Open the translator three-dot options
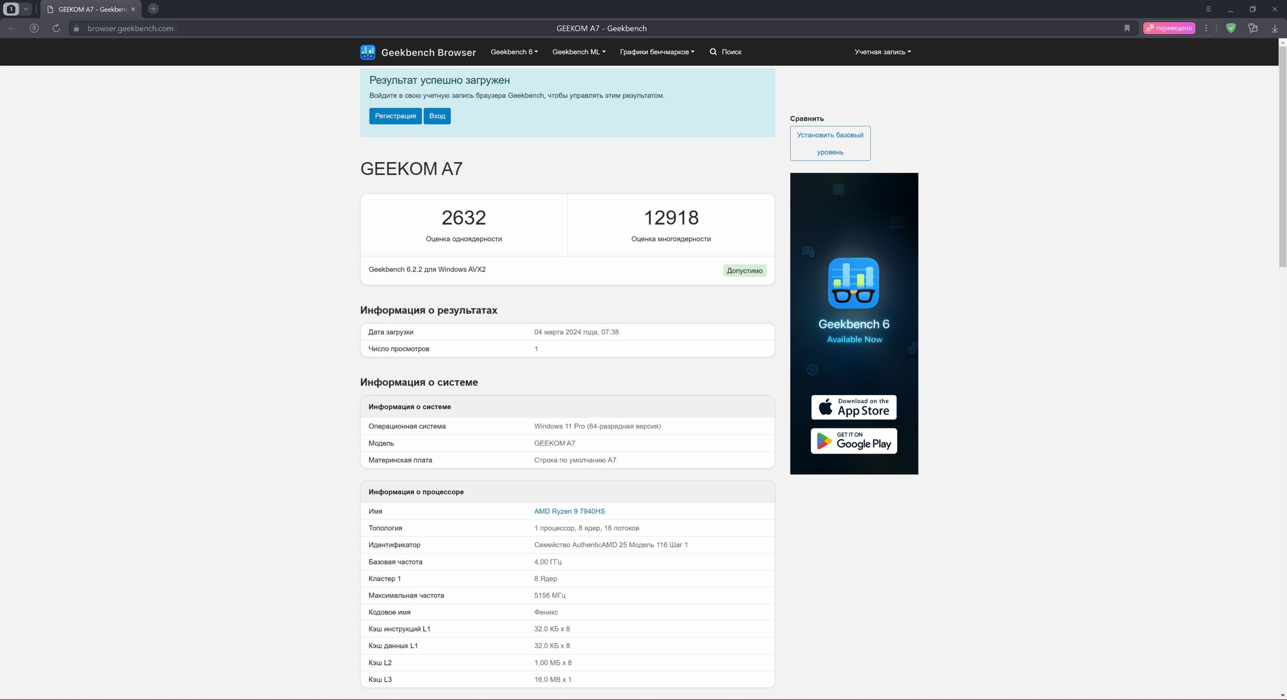This screenshot has height=700, width=1287. [1206, 28]
